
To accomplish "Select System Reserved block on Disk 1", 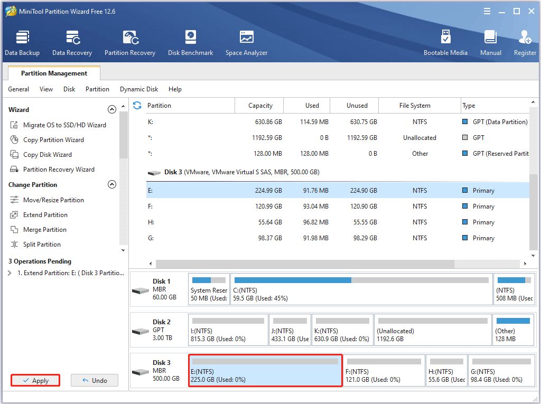I will point(209,289).
